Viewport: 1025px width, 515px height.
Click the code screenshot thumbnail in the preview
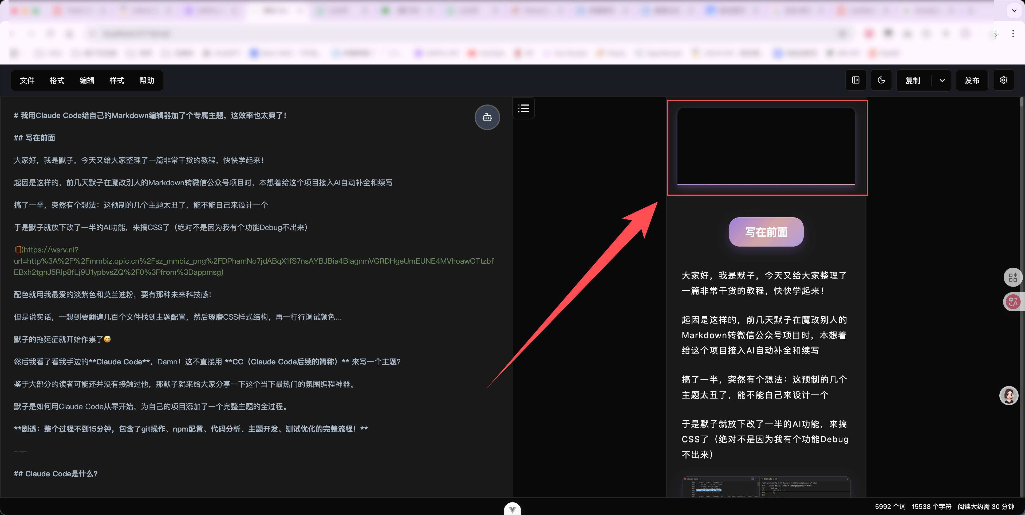click(x=766, y=487)
